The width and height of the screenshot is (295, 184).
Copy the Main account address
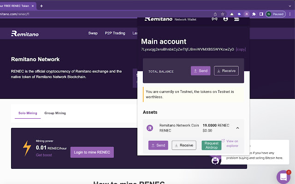241,49
